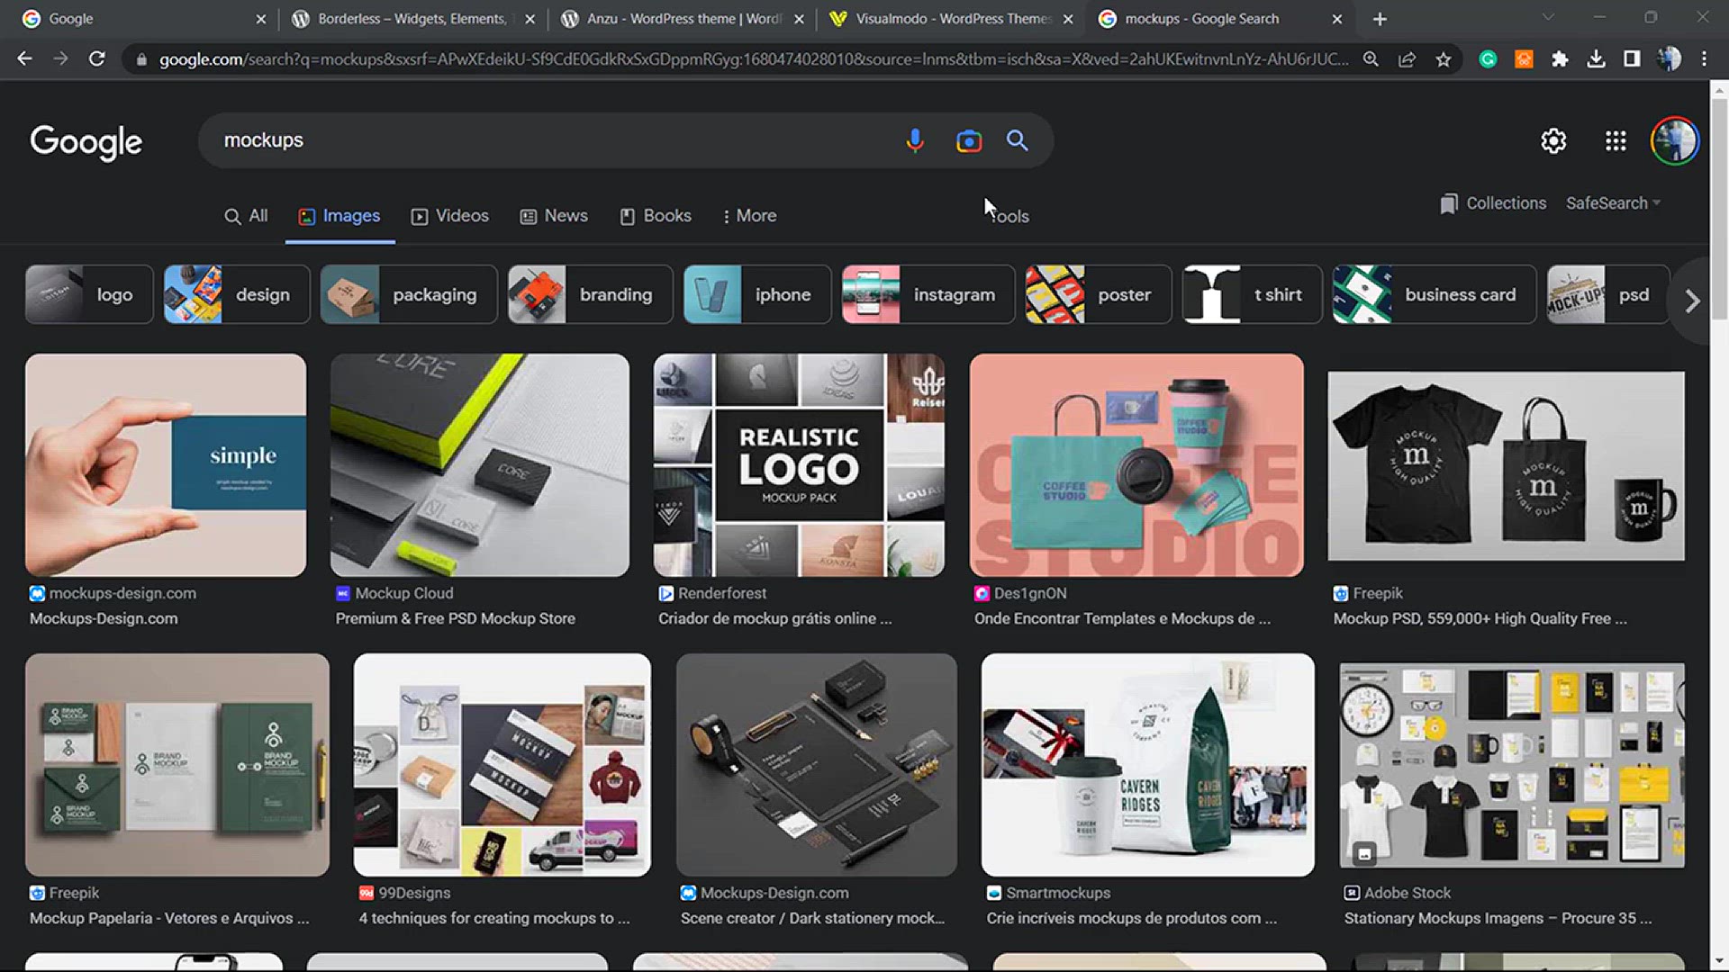Reload the page in Chrome
This screenshot has height=972, width=1729.
(96, 59)
